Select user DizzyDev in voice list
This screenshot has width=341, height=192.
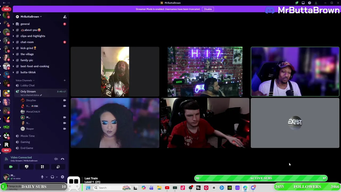click(x=31, y=100)
